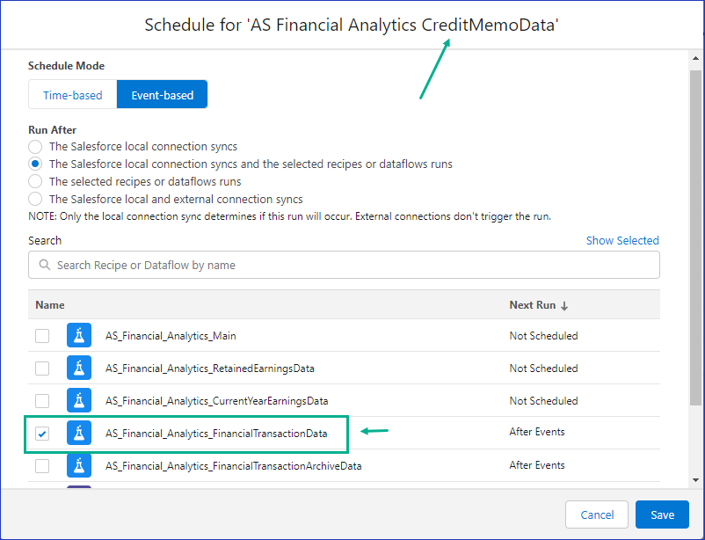Select 'The Salesforce local connection syncs' radio
This screenshot has width=705, height=540.
[x=35, y=147]
